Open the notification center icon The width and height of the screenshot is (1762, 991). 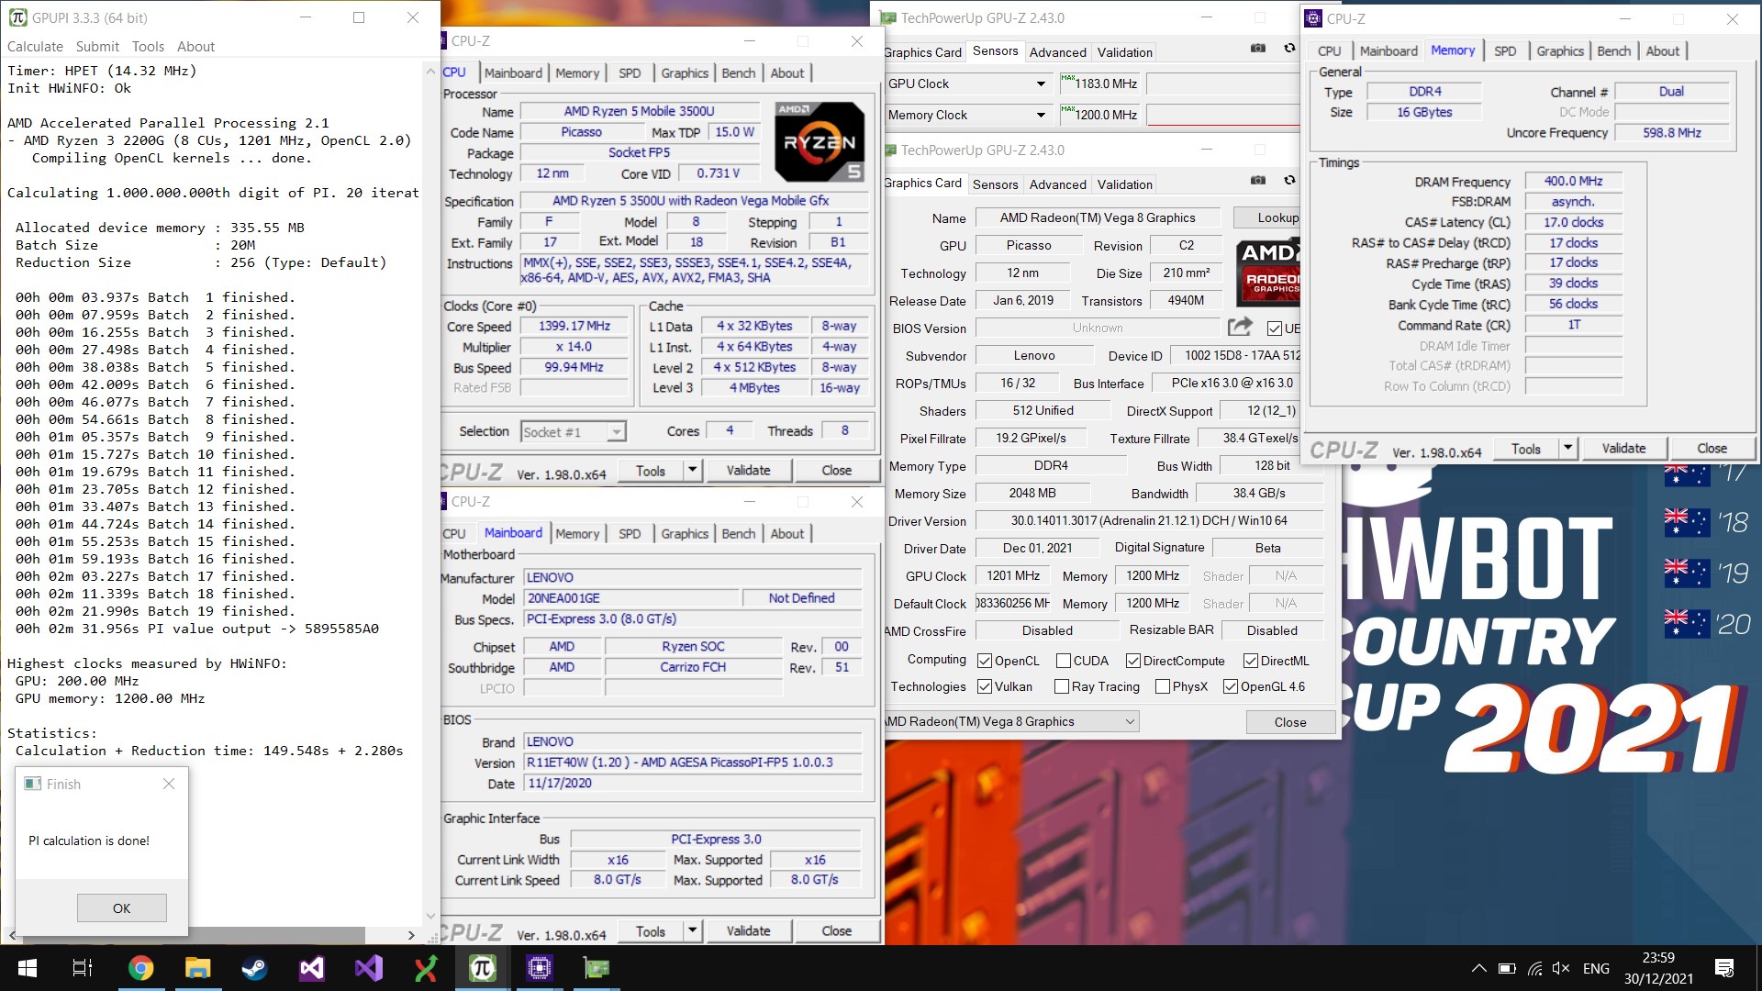[x=1724, y=968]
